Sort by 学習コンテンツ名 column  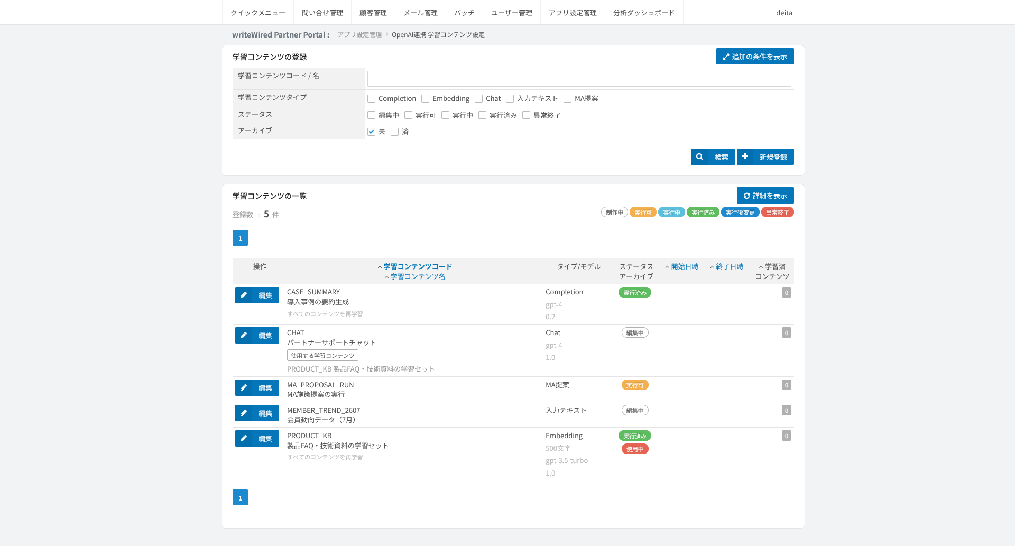(x=418, y=276)
